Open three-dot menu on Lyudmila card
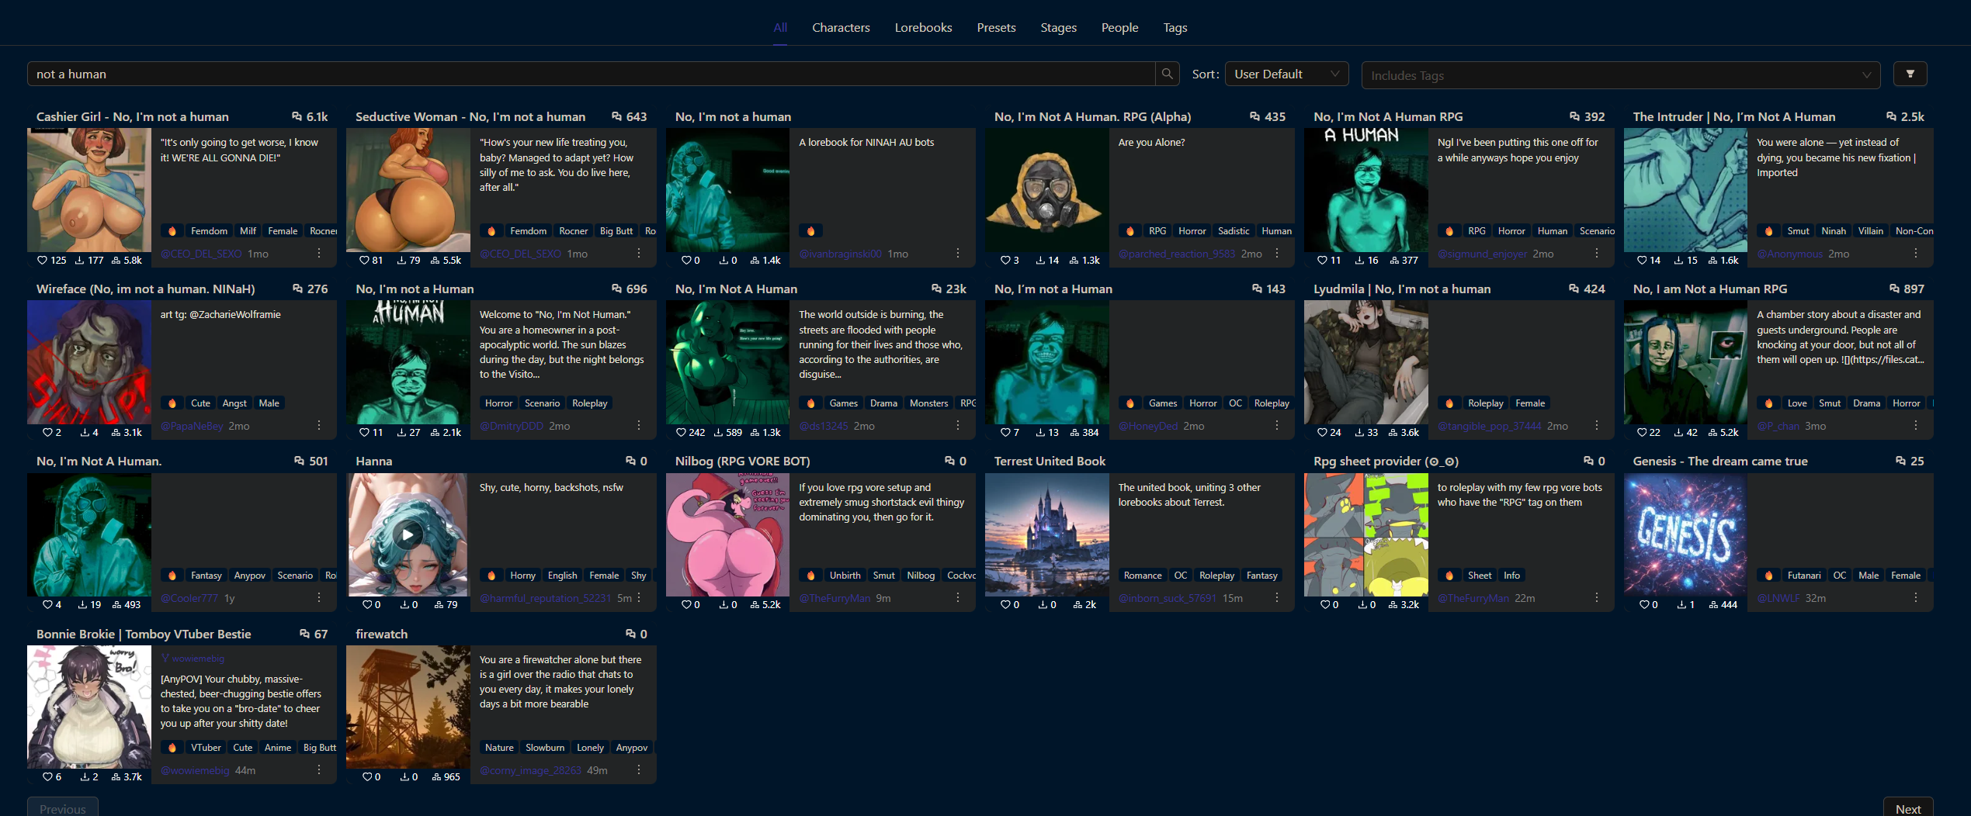 click(x=1597, y=426)
